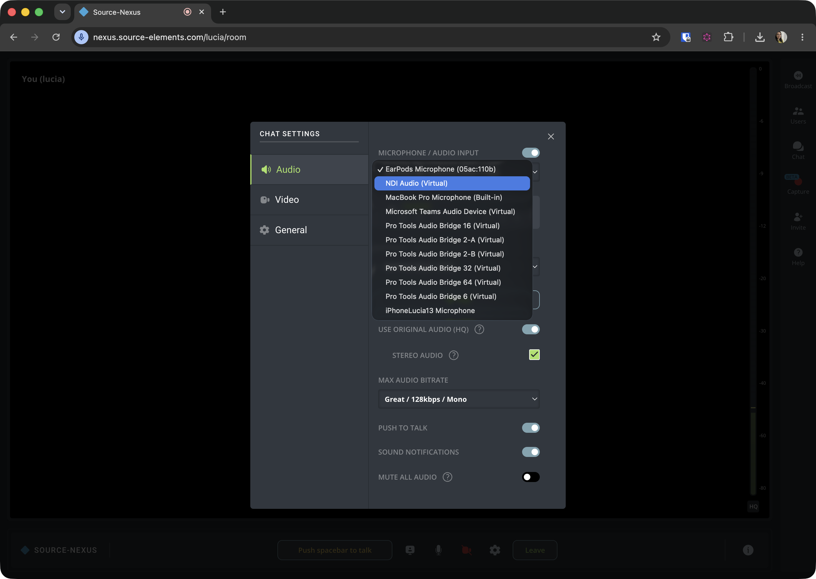Select Pro Tools Audio Bridge 2-B (Virtual)
Screen dimensions: 816x579
[452, 254]
